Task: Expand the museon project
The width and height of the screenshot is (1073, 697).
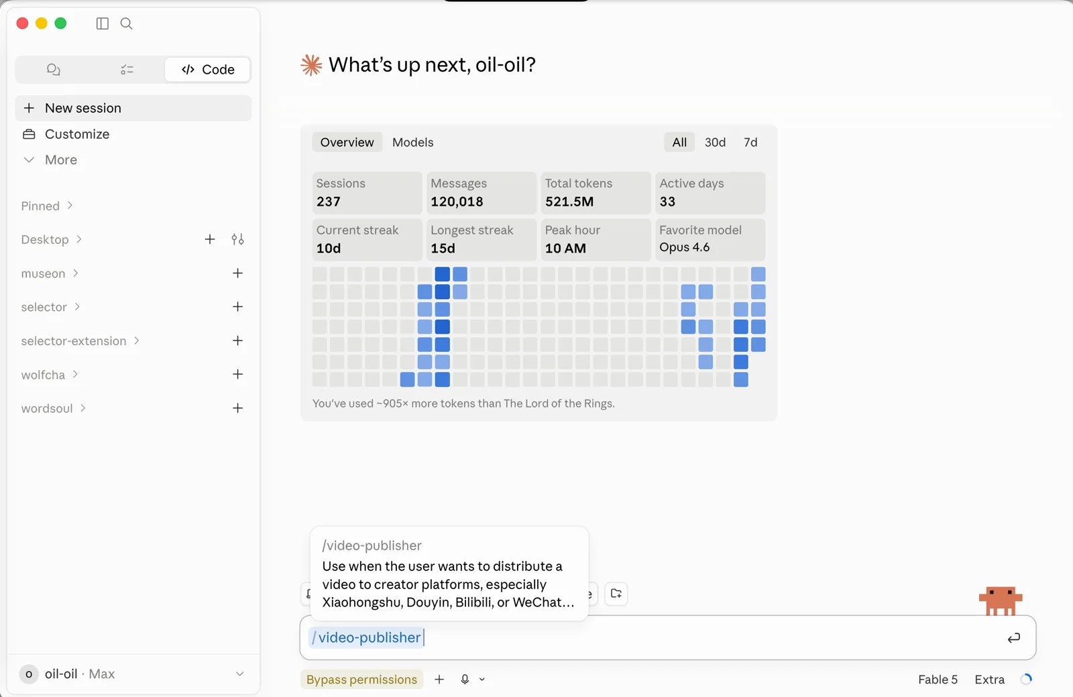Action: pyautogui.click(x=50, y=273)
